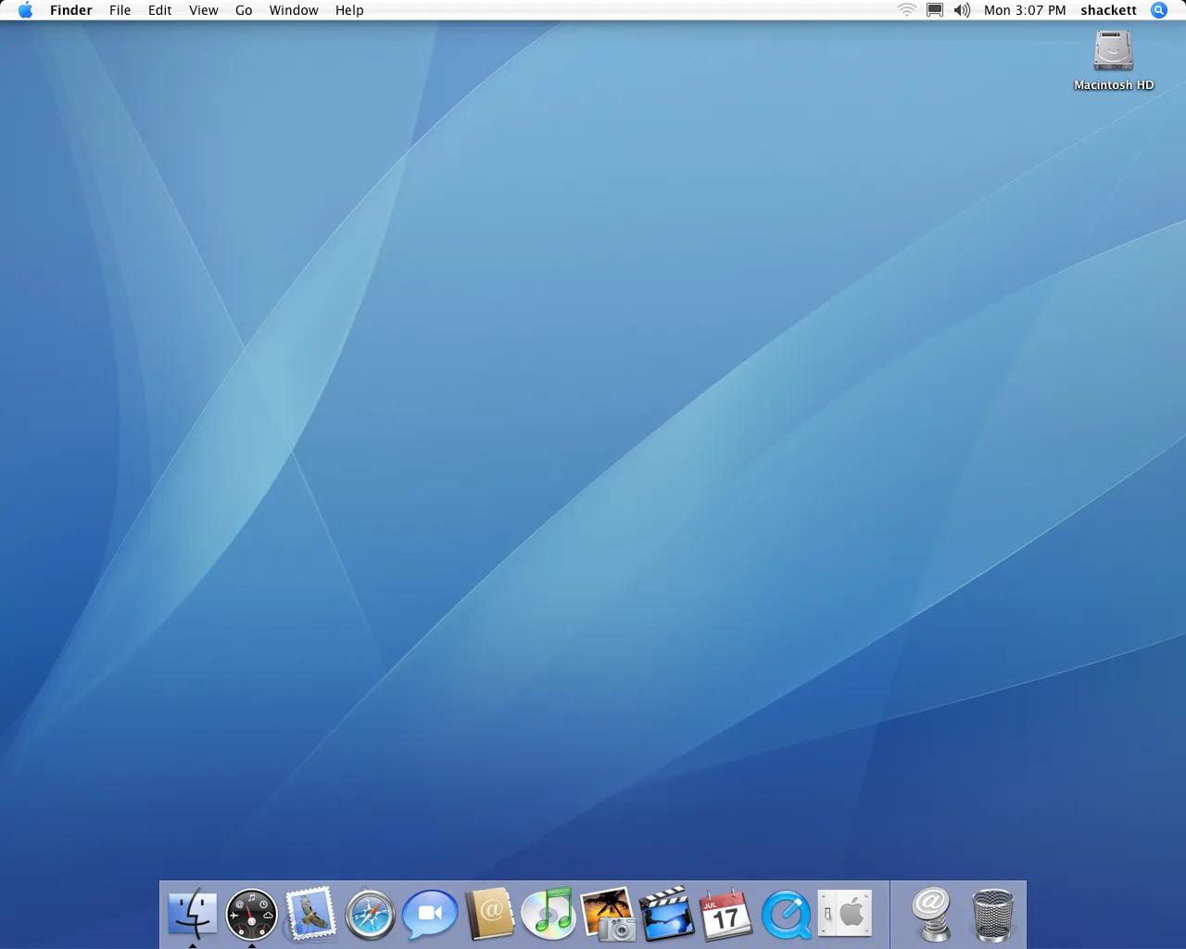The width and height of the screenshot is (1186, 949).
Task: Launch the Safari browser
Action: coord(370,914)
